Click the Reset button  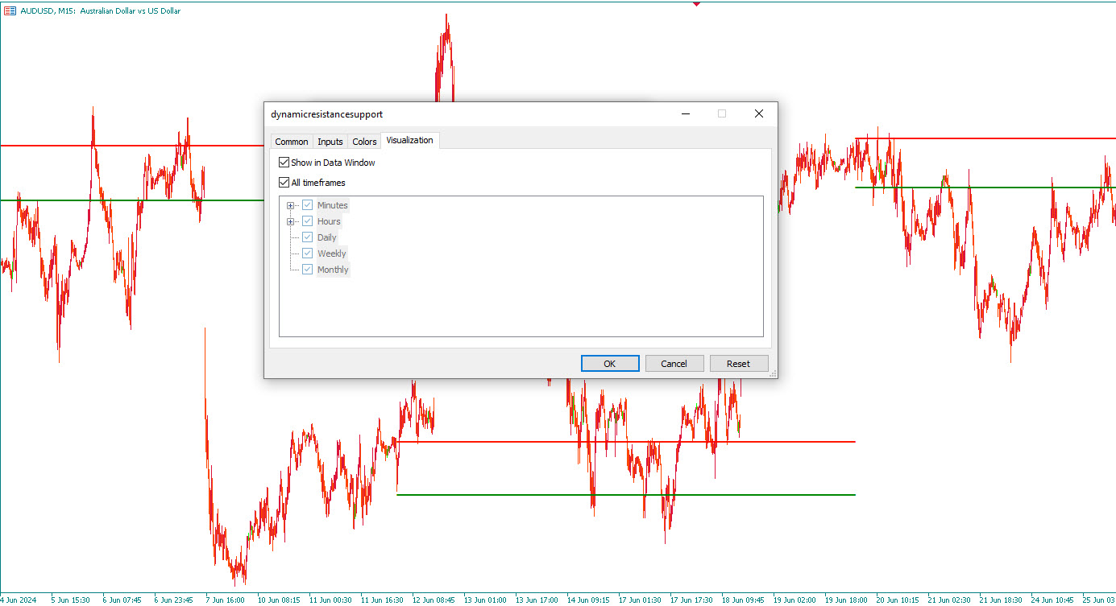(739, 364)
